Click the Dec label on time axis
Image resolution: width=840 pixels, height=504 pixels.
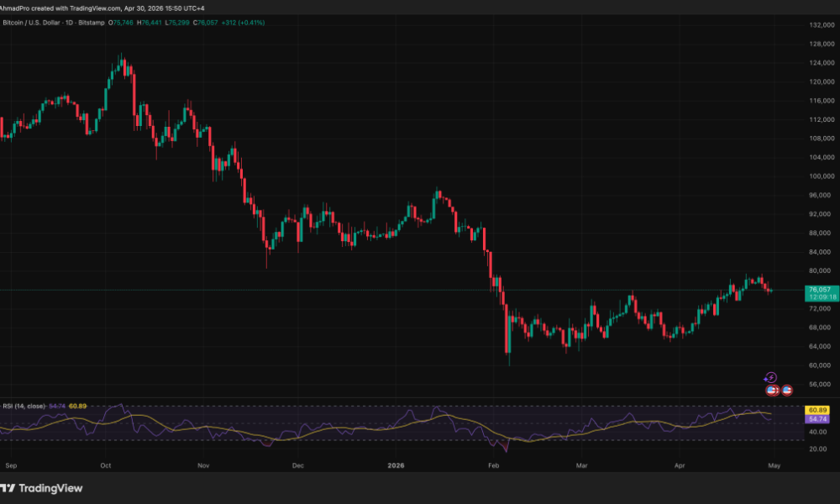tap(298, 465)
